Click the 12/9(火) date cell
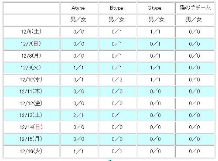Image resolution: width=218 pixels, height=161 pixels. point(31,68)
